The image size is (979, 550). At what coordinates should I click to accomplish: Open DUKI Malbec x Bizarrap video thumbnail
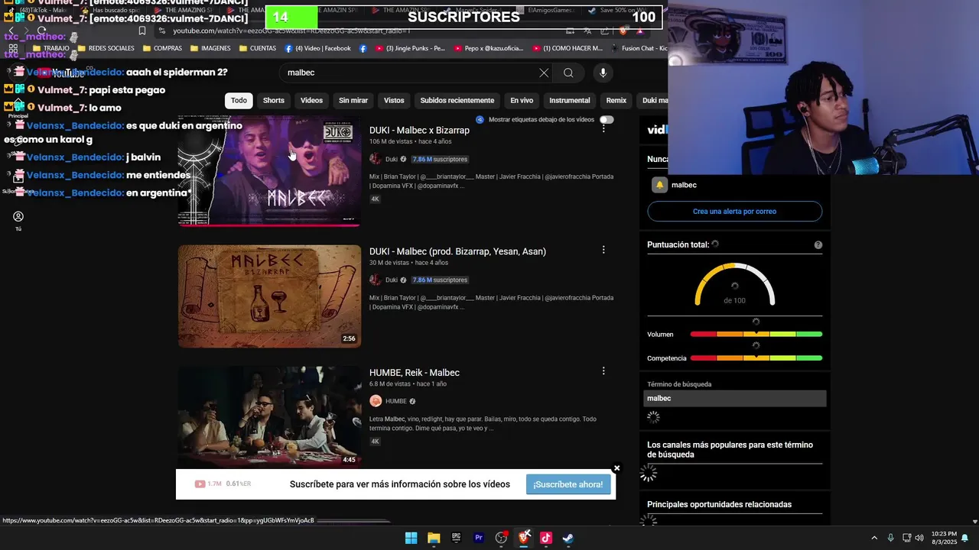(x=269, y=170)
